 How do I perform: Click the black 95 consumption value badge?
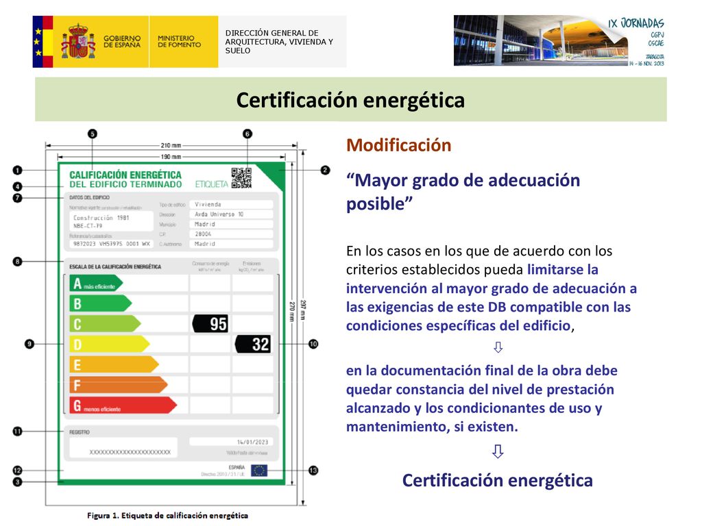point(210,323)
